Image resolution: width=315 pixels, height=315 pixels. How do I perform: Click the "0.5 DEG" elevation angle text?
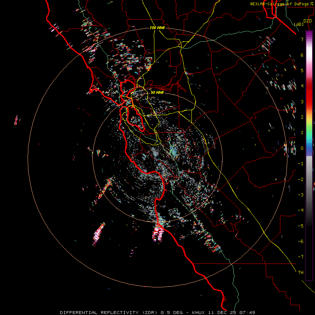tap(172, 313)
